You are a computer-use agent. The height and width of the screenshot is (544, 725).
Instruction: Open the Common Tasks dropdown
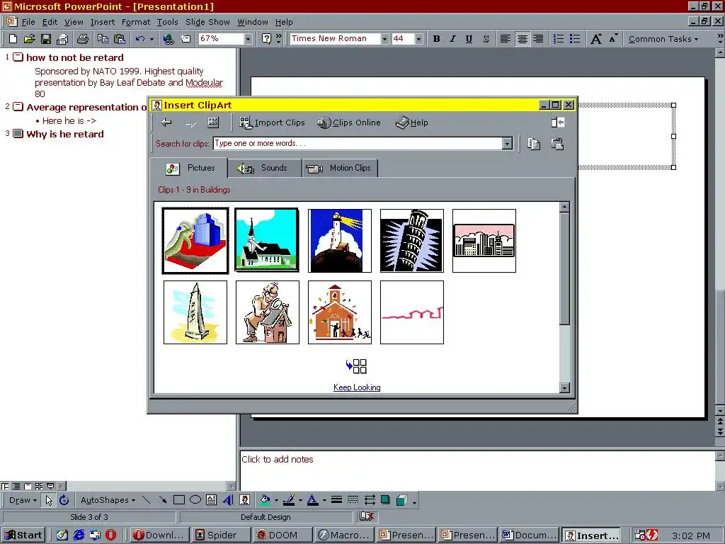pos(663,39)
